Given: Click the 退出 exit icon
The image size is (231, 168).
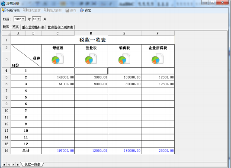Looking at the screenshot, I should coord(82,10).
